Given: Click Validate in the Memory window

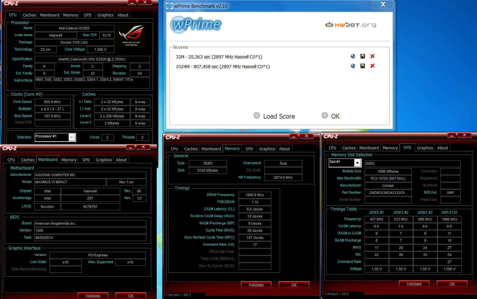Looking at the screenshot, I should coord(256,285).
